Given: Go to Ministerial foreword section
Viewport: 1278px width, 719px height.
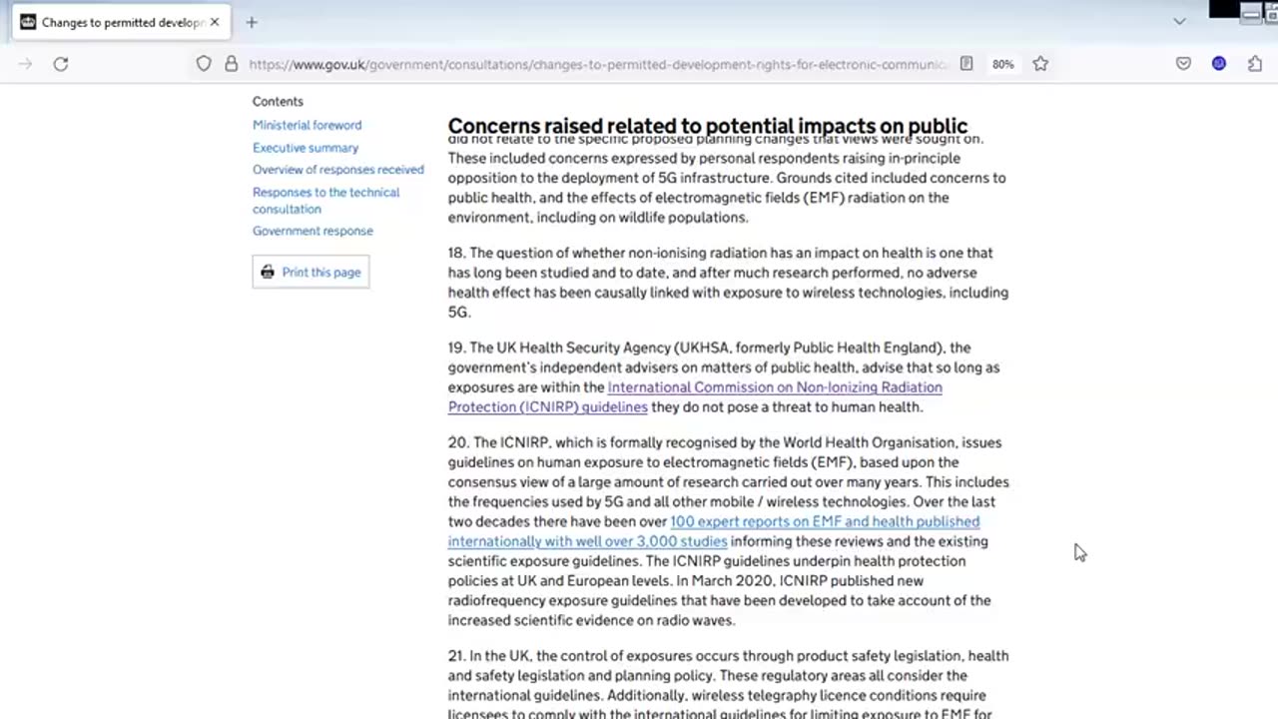Looking at the screenshot, I should tap(307, 125).
